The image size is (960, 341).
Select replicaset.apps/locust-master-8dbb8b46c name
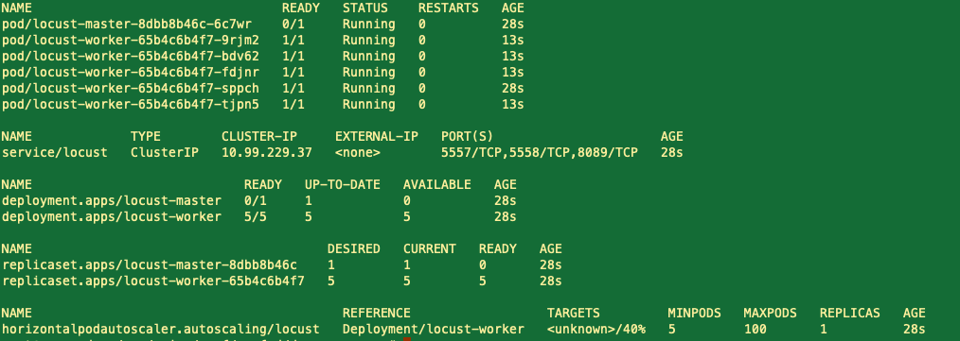tap(149, 265)
